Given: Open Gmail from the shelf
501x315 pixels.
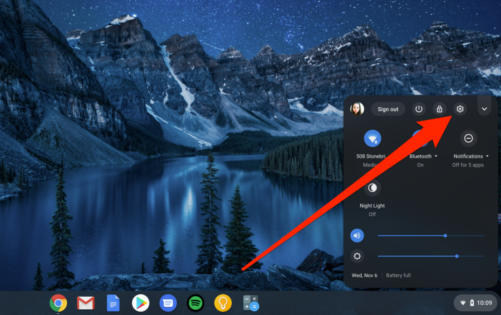Looking at the screenshot, I should tap(86, 303).
